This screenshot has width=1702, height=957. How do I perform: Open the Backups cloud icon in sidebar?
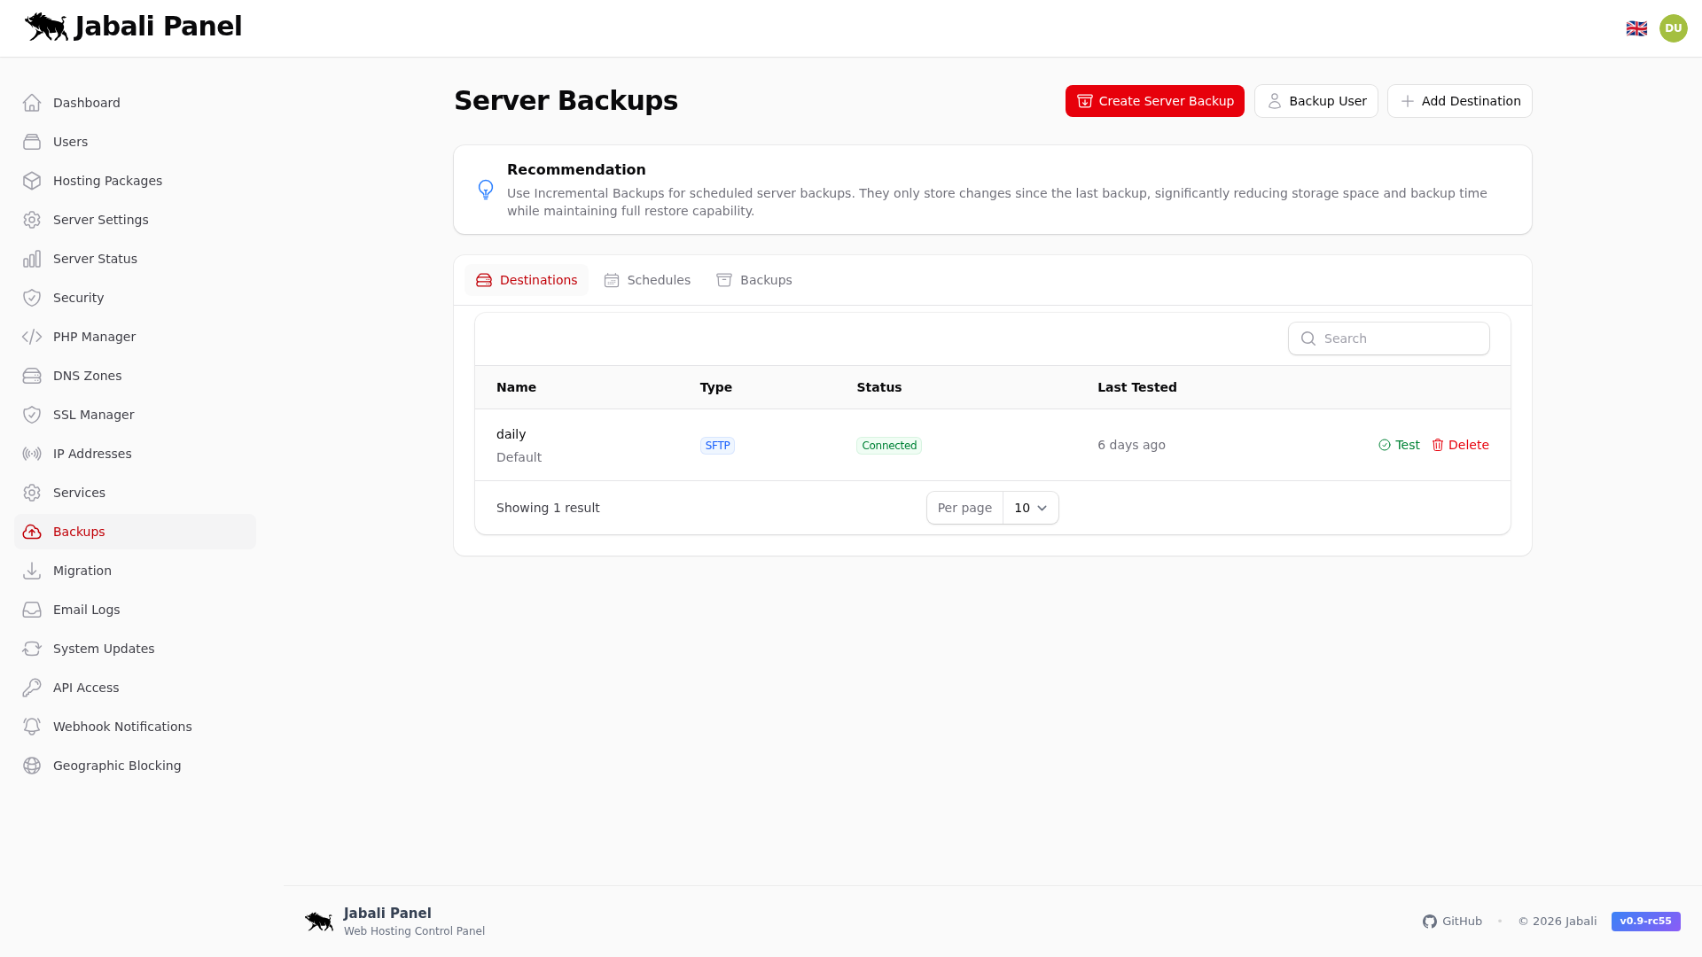tap(32, 532)
